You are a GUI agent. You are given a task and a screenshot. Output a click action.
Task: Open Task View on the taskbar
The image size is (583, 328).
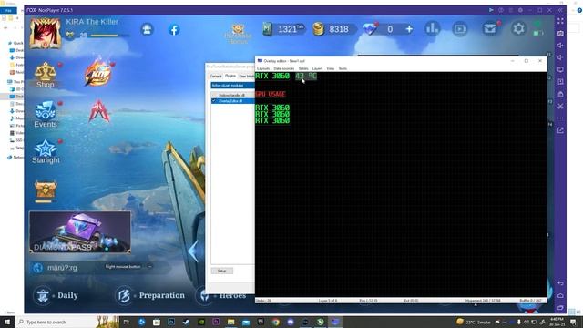[126, 322]
